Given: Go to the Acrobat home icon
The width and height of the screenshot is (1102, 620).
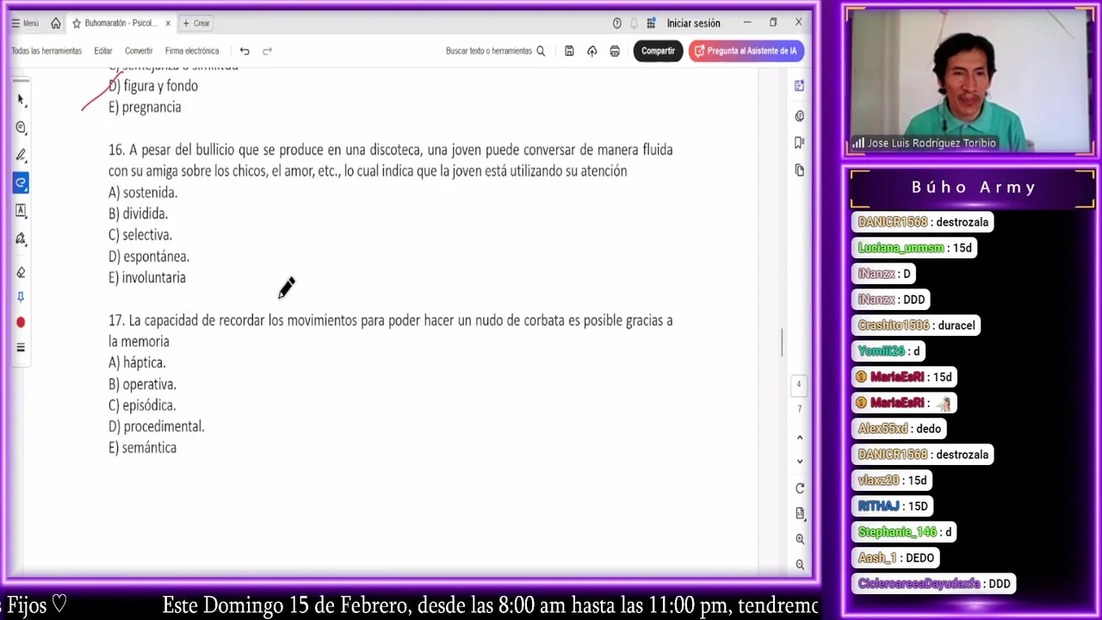Looking at the screenshot, I should (x=56, y=23).
